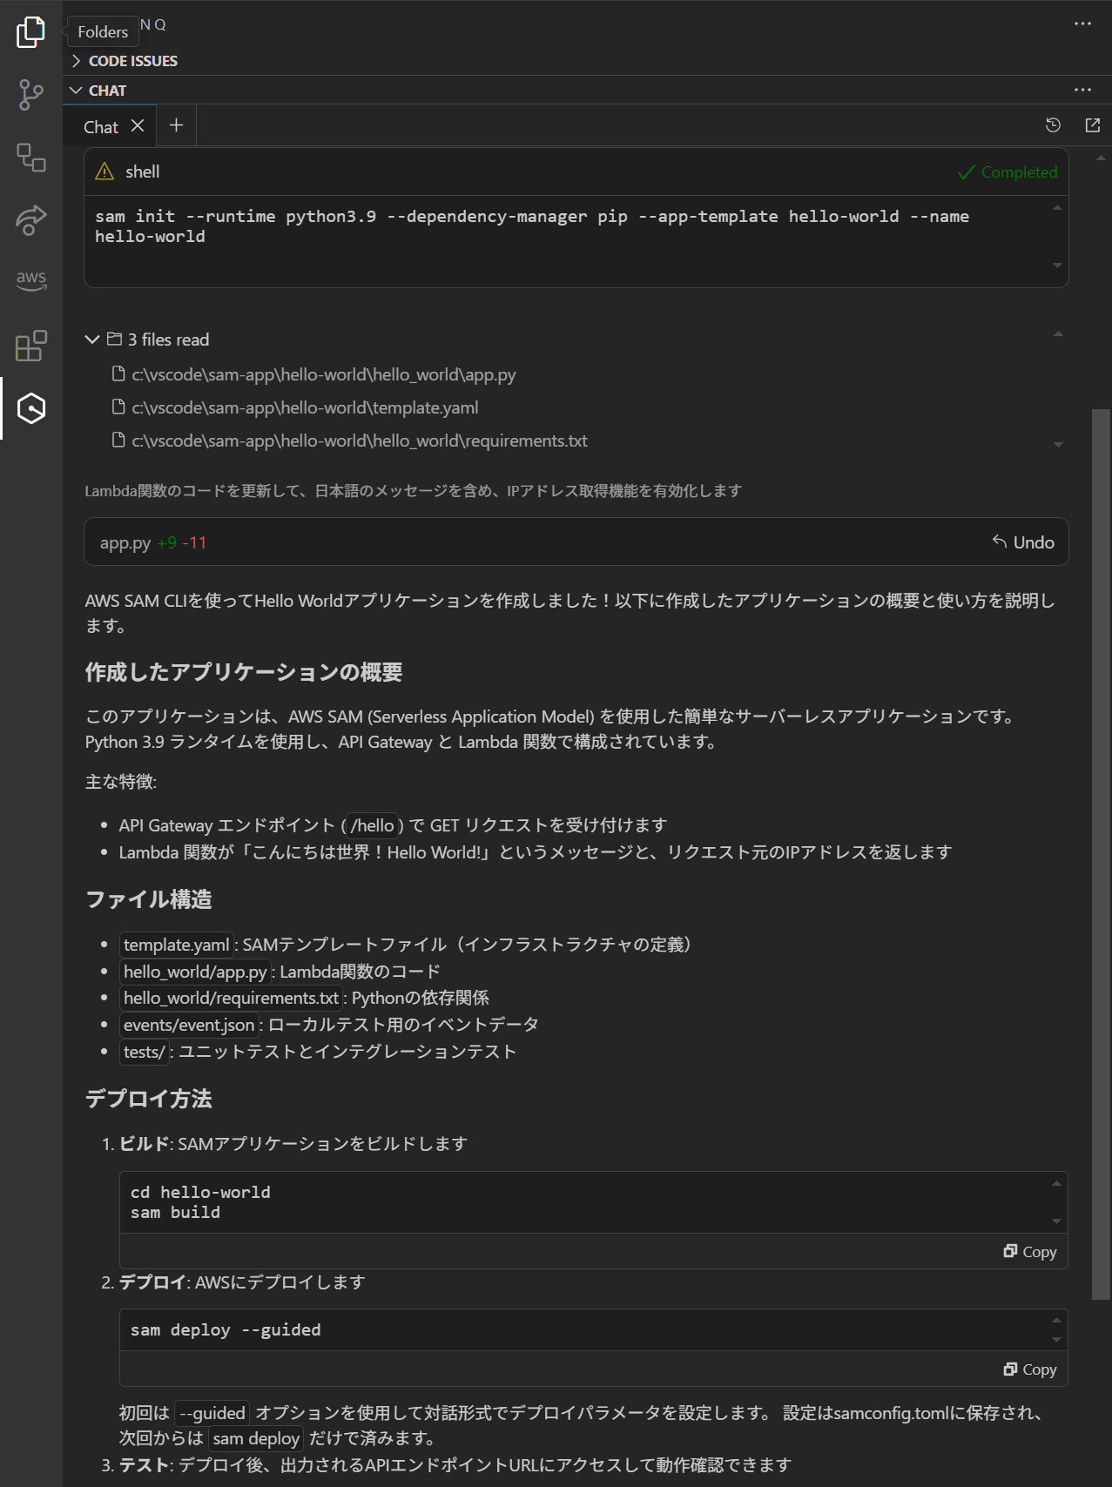Click the デプロイ方法 heading

point(149,1099)
